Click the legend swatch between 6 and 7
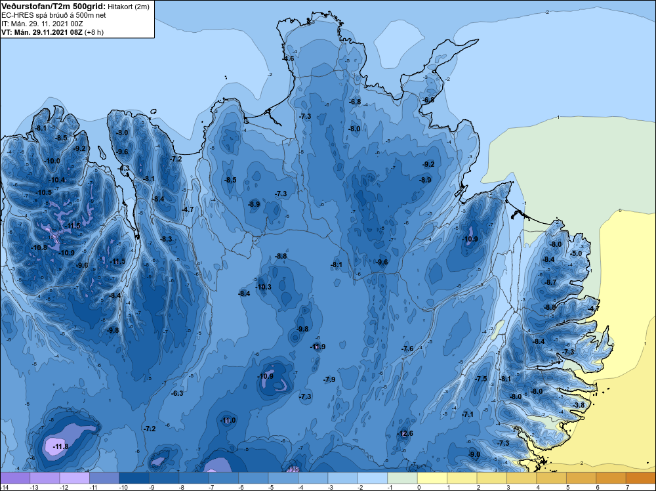The width and height of the screenshot is (656, 491). click(611, 478)
